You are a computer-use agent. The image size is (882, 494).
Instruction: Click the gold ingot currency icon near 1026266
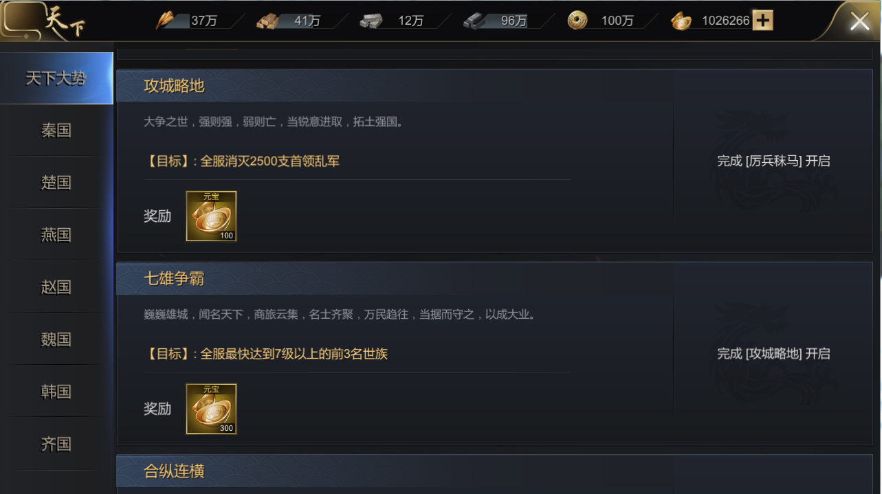[x=681, y=21]
